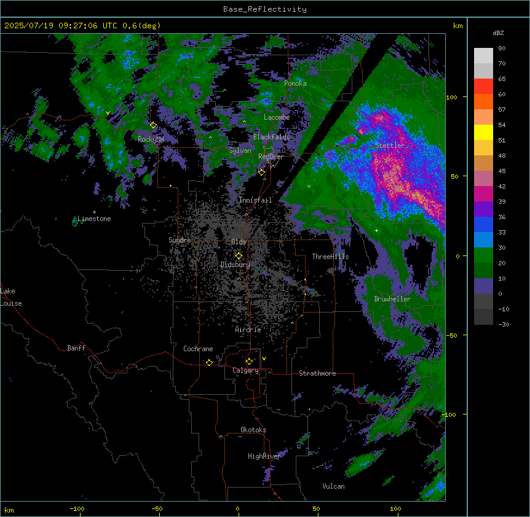Click the yellow diamond marker above Calgary label

tap(249, 362)
